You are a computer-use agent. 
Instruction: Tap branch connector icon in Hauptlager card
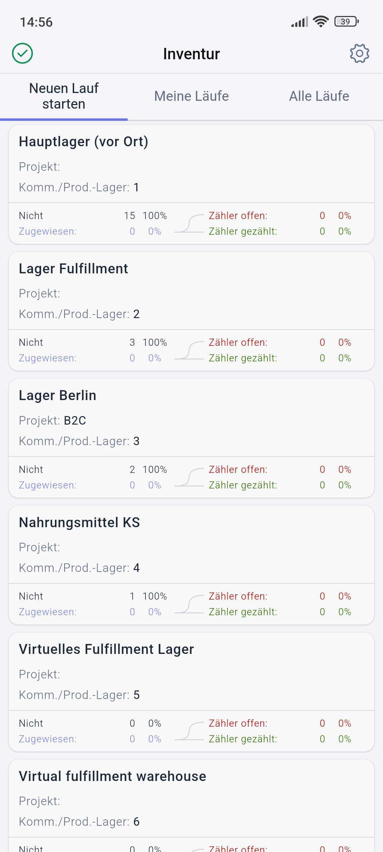[189, 224]
